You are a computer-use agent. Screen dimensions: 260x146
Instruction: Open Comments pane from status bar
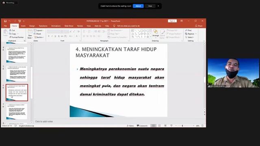142,126
